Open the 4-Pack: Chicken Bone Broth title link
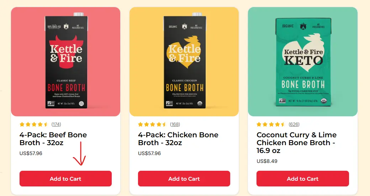The width and height of the screenshot is (370, 196). click(x=178, y=139)
